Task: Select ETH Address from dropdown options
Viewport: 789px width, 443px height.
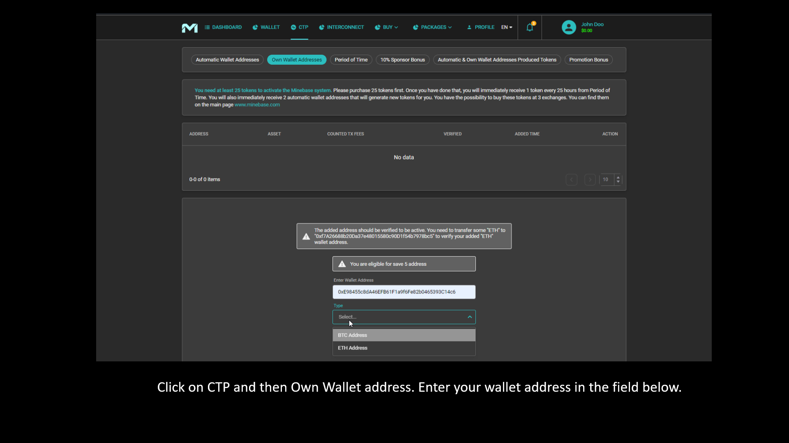Action: click(x=404, y=348)
